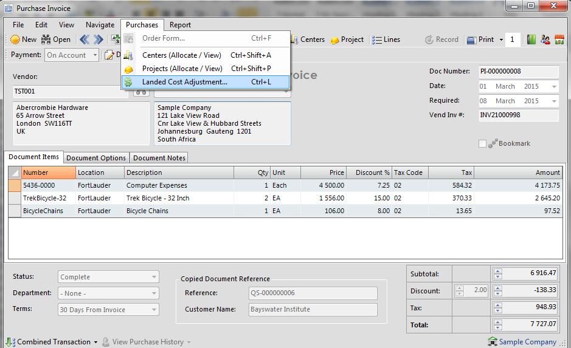This screenshot has width=571, height=348.
Task: Tick the Bookmark checkbox
Action: point(483,144)
